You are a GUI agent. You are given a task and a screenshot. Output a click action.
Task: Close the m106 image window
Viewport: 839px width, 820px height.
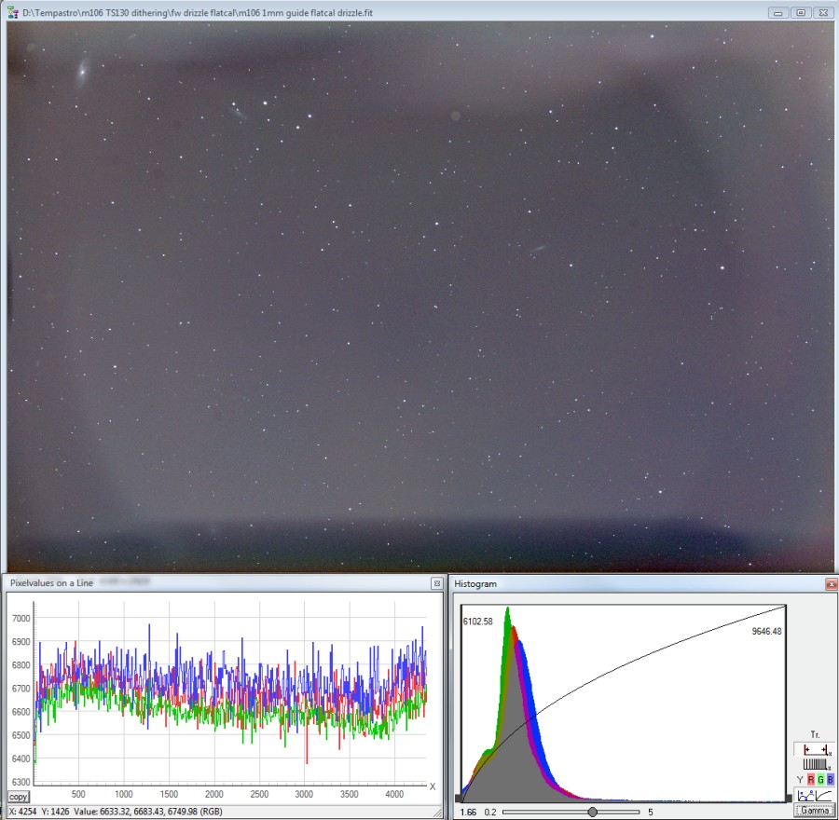point(823,13)
